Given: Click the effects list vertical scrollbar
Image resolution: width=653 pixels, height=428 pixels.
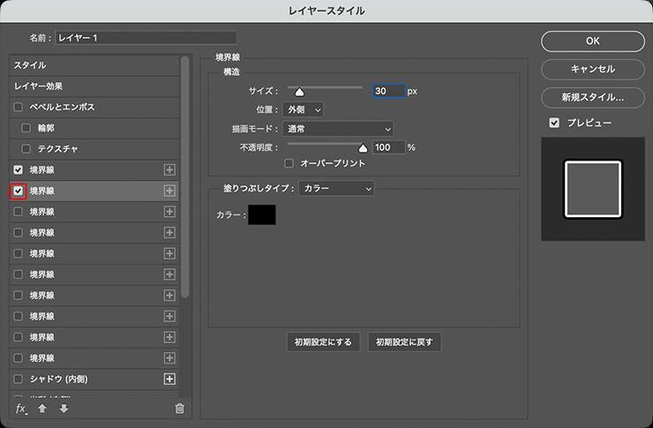Looking at the screenshot, I should point(185,177).
